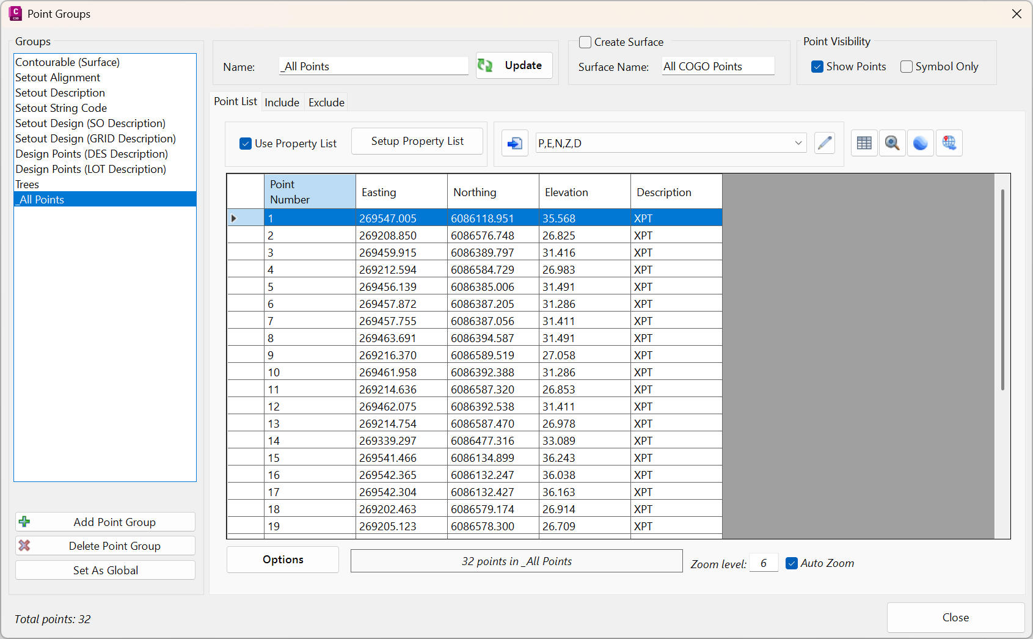Enable the Create Surface checkbox
The image size is (1033, 639).
[x=585, y=42]
